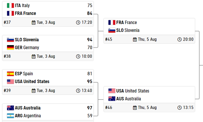Click the Slovenia flag in game #45
Viewport: 203px width, 122px height.
coord(112,30)
